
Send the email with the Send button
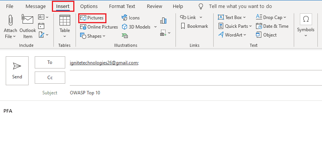click(x=17, y=71)
